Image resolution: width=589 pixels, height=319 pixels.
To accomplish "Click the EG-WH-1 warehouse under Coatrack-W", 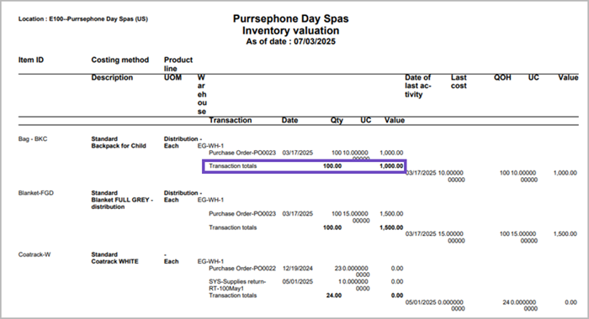I will tap(210, 261).
